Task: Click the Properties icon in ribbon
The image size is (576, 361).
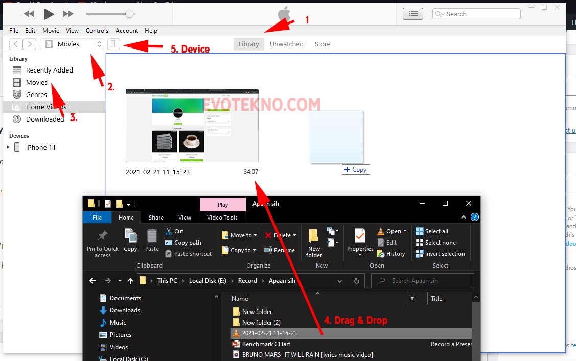Action: [x=360, y=238]
